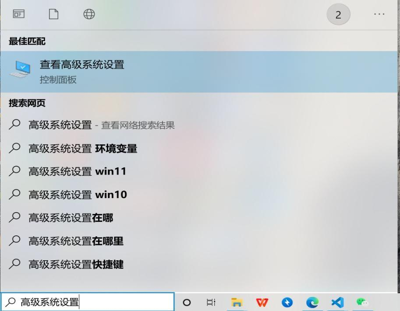Select the 高级系统设置 win10 suggestion
The image size is (400, 311).
[x=199, y=195]
